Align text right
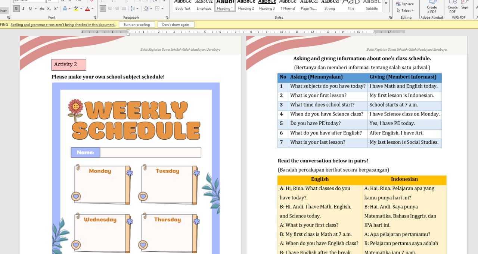The image size is (478, 254). coord(117,8)
